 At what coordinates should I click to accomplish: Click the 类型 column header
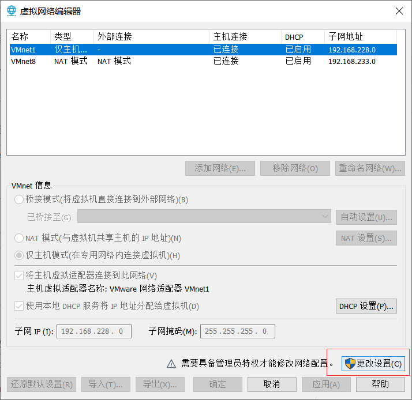click(72, 37)
